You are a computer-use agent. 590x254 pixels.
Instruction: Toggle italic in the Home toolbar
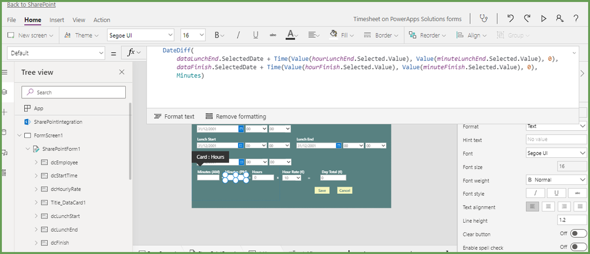[x=238, y=35]
